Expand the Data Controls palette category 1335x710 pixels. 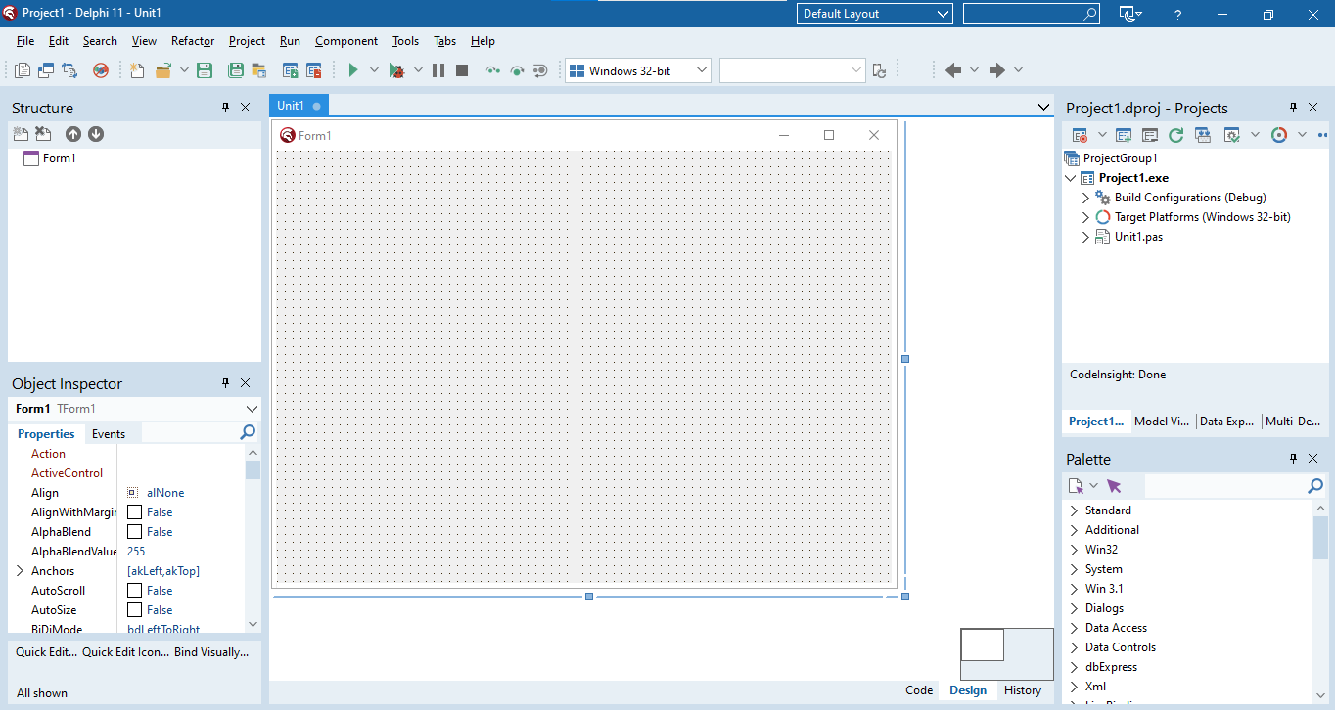click(1074, 647)
